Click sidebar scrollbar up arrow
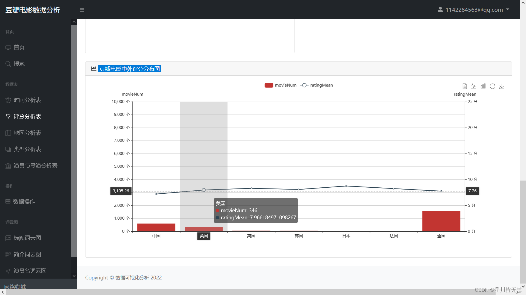Viewport: 526px width, 295px height. point(74,22)
